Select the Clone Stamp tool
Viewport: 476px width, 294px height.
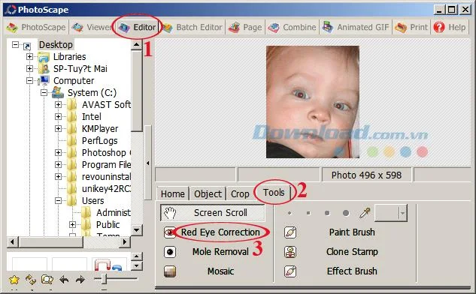tap(352, 251)
